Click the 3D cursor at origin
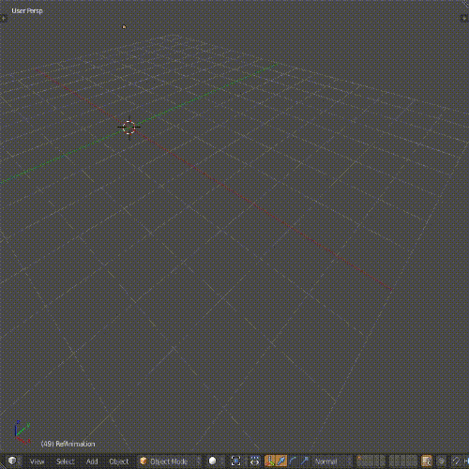 129,128
